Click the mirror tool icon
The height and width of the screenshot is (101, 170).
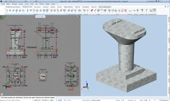coord(119,10)
